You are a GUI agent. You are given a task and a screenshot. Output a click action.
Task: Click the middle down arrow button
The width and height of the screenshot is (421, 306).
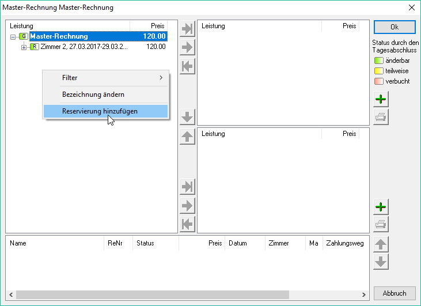click(x=187, y=117)
